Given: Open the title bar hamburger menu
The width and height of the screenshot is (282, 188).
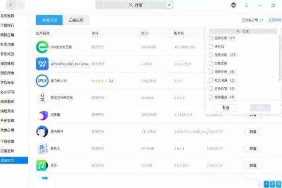Looking at the screenshot, I should pyautogui.click(x=247, y=5).
